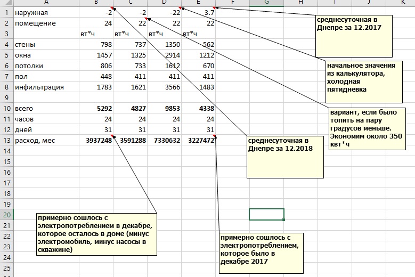Select cell with value 562
Screen dimensions: 415x277
pyautogui.click(x=199, y=44)
